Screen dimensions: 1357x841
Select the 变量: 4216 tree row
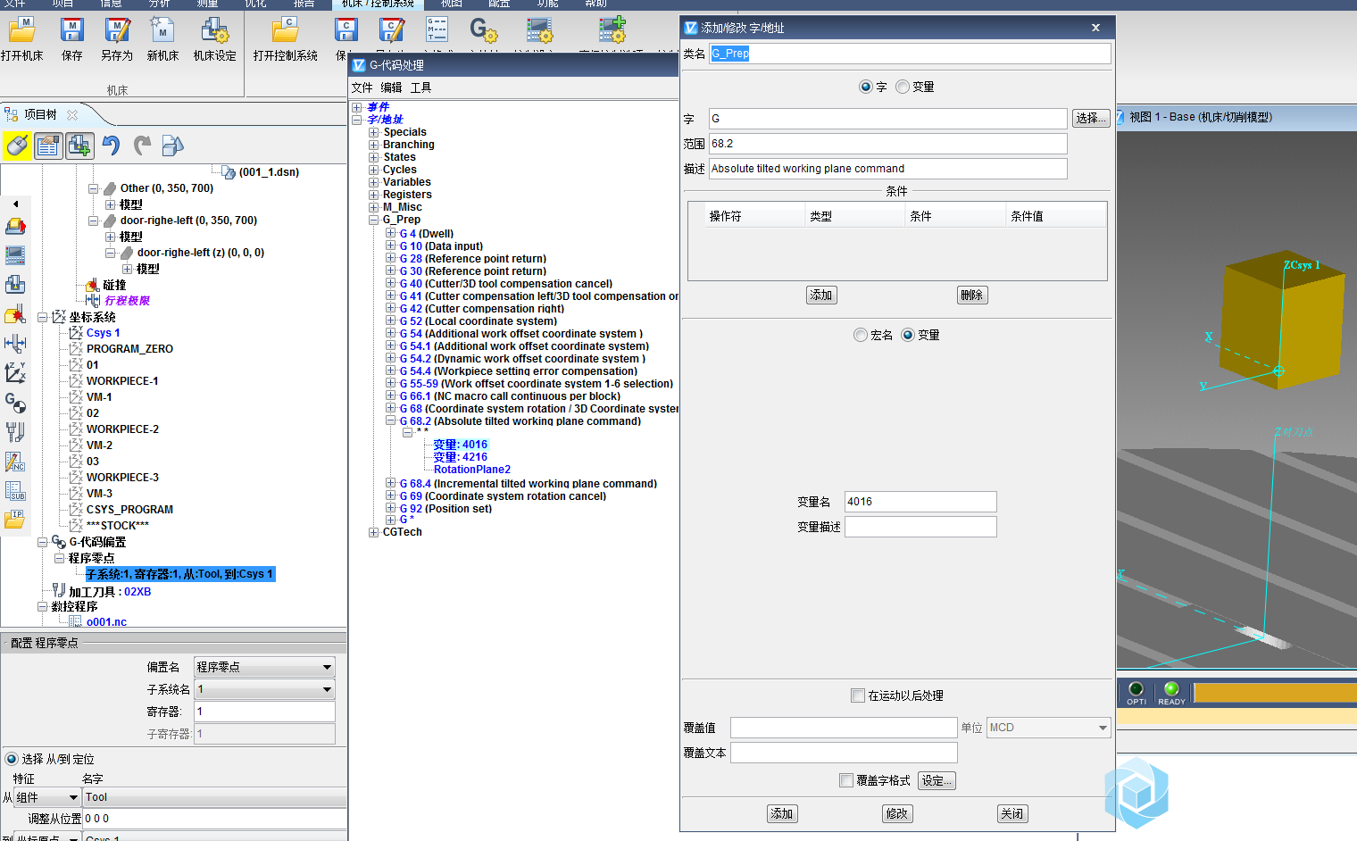click(x=460, y=457)
